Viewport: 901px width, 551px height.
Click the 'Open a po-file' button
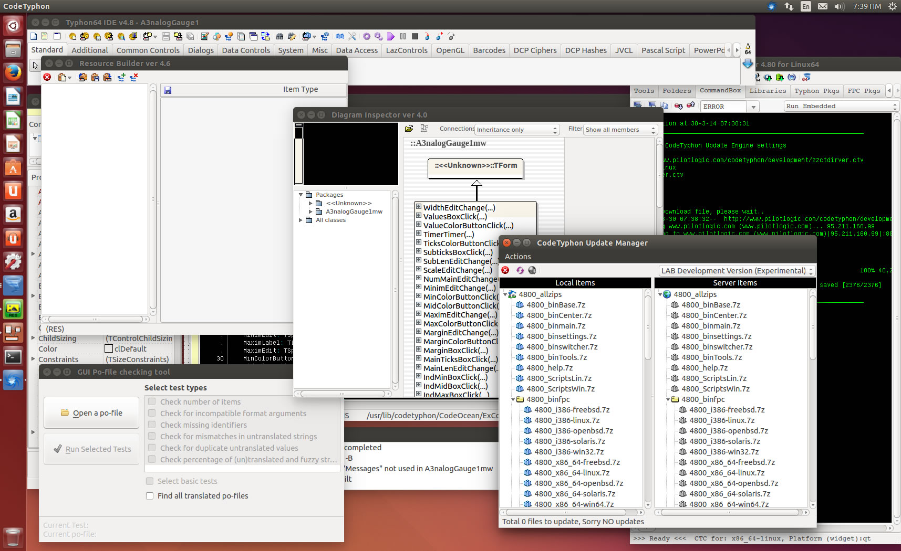(91, 413)
